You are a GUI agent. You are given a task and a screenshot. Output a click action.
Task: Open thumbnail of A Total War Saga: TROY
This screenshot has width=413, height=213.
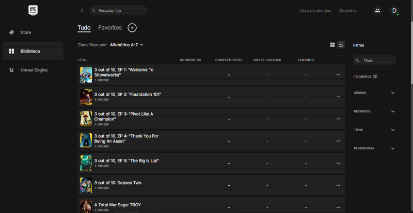pos(86,206)
